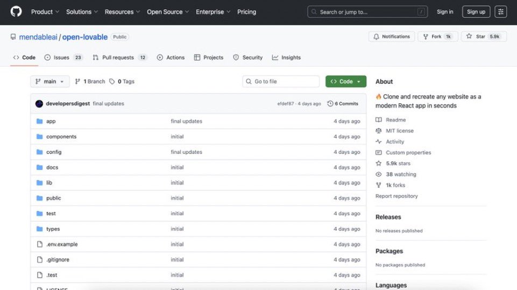
Task: Click the repository book icon beside mendableai
Action: click(13, 37)
